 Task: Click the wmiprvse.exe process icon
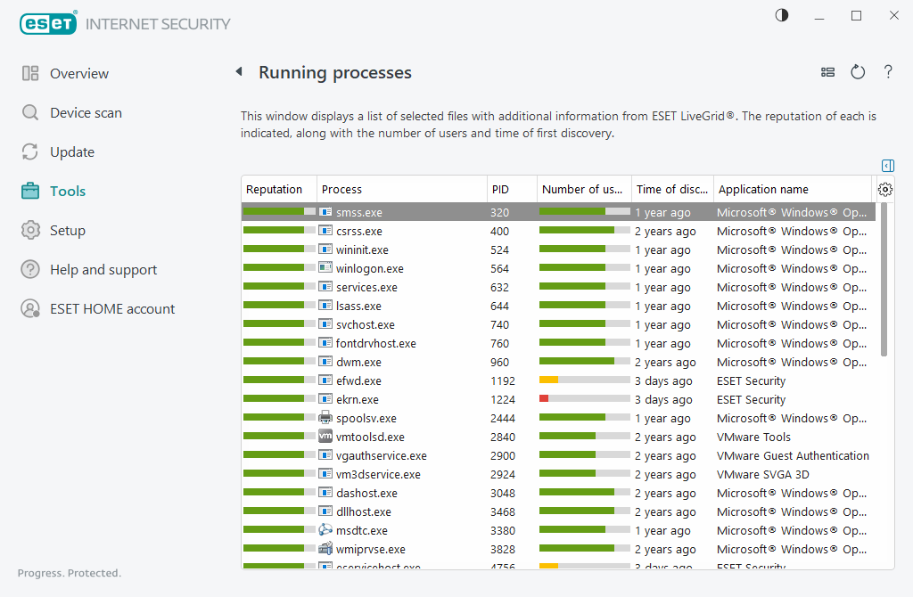point(325,549)
